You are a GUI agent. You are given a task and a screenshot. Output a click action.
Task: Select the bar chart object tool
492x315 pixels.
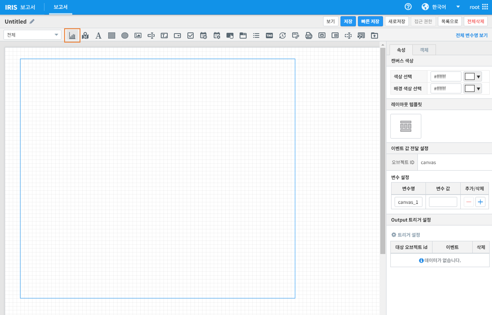[x=72, y=36]
